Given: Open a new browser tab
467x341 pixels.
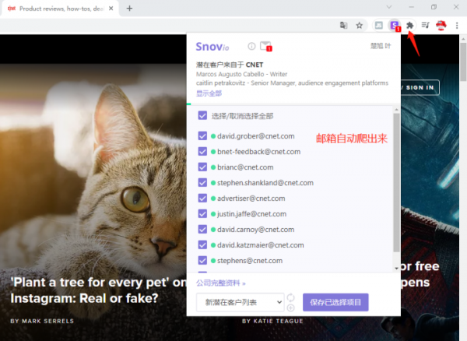Looking at the screenshot, I should (x=129, y=8).
